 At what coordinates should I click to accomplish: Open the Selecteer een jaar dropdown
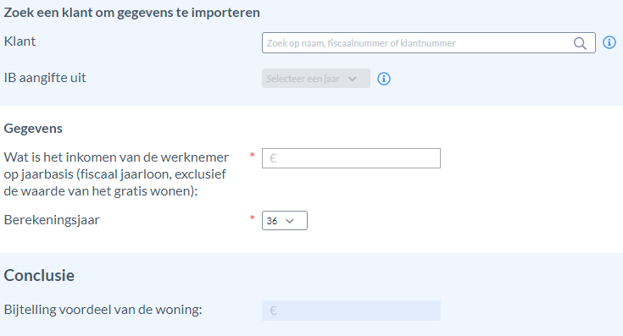click(x=316, y=79)
